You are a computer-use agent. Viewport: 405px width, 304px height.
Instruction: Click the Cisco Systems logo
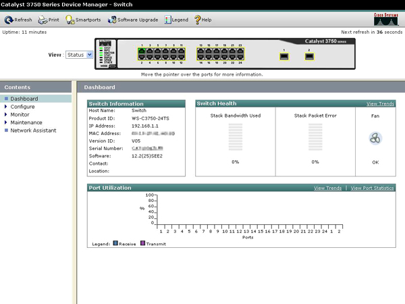(x=386, y=20)
